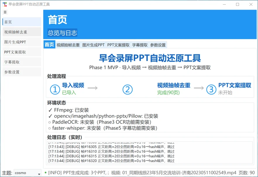258x177 pixels.
Task: Switch to the 参数设置 tab
Action: pyautogui.click(x=158, y=45)
